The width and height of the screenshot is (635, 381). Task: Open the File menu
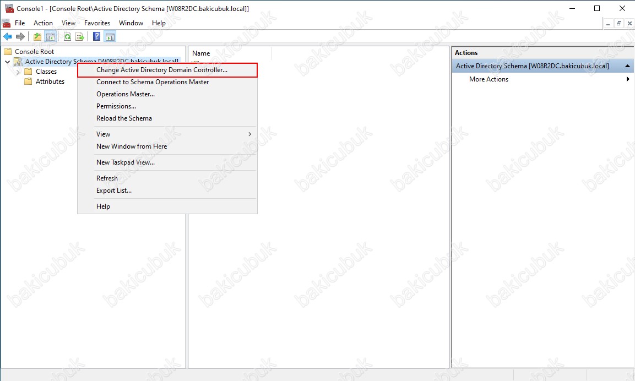20,23
